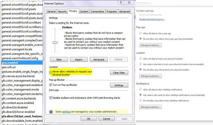
Task: Open Manage exceptions under Location
Action: coord(150,76)
